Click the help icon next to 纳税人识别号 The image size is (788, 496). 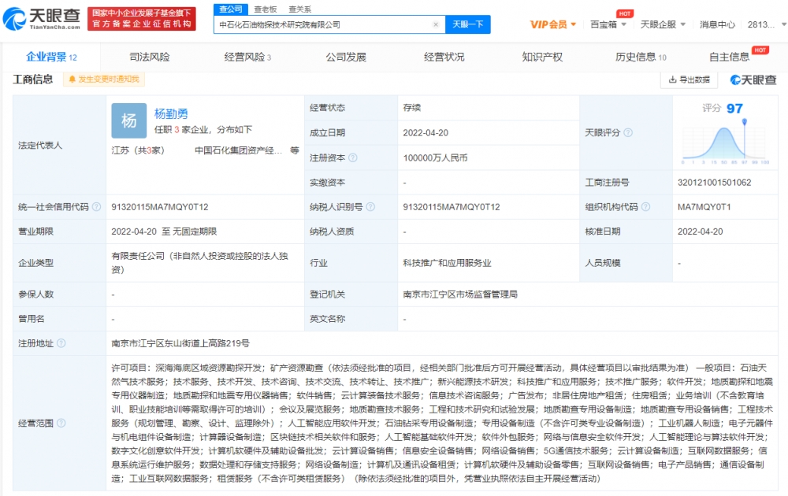pos(370,207)
